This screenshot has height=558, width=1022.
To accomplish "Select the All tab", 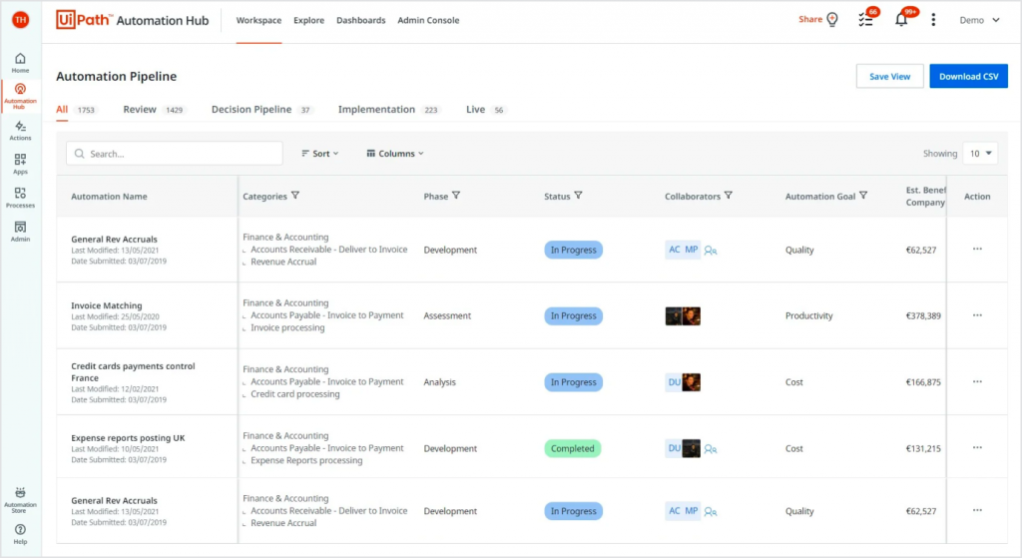I will click(76, 110).
